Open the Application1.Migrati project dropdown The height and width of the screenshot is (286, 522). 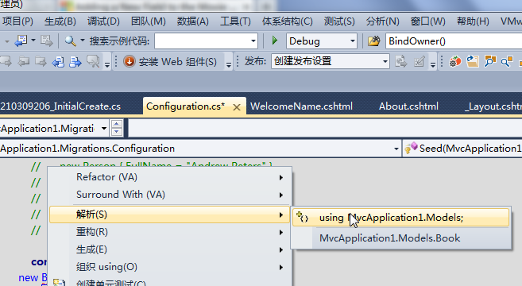coord(104,129)
